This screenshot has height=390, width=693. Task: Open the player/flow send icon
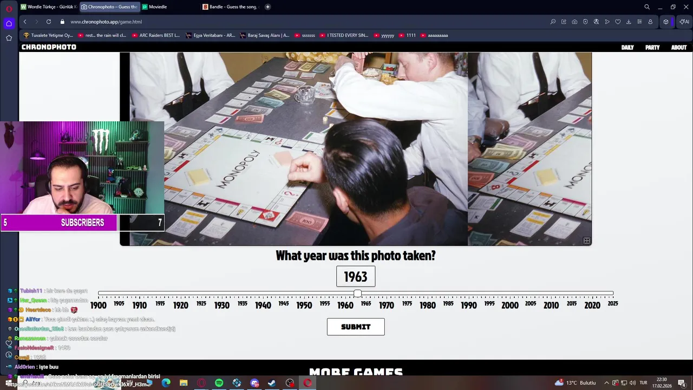click(x=607, y=22)
